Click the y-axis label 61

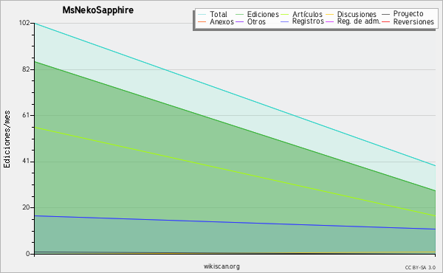(26, 115)
